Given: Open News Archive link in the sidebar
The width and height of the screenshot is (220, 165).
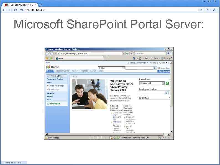Looking at the screenshot, I should (x=54, y=89).
